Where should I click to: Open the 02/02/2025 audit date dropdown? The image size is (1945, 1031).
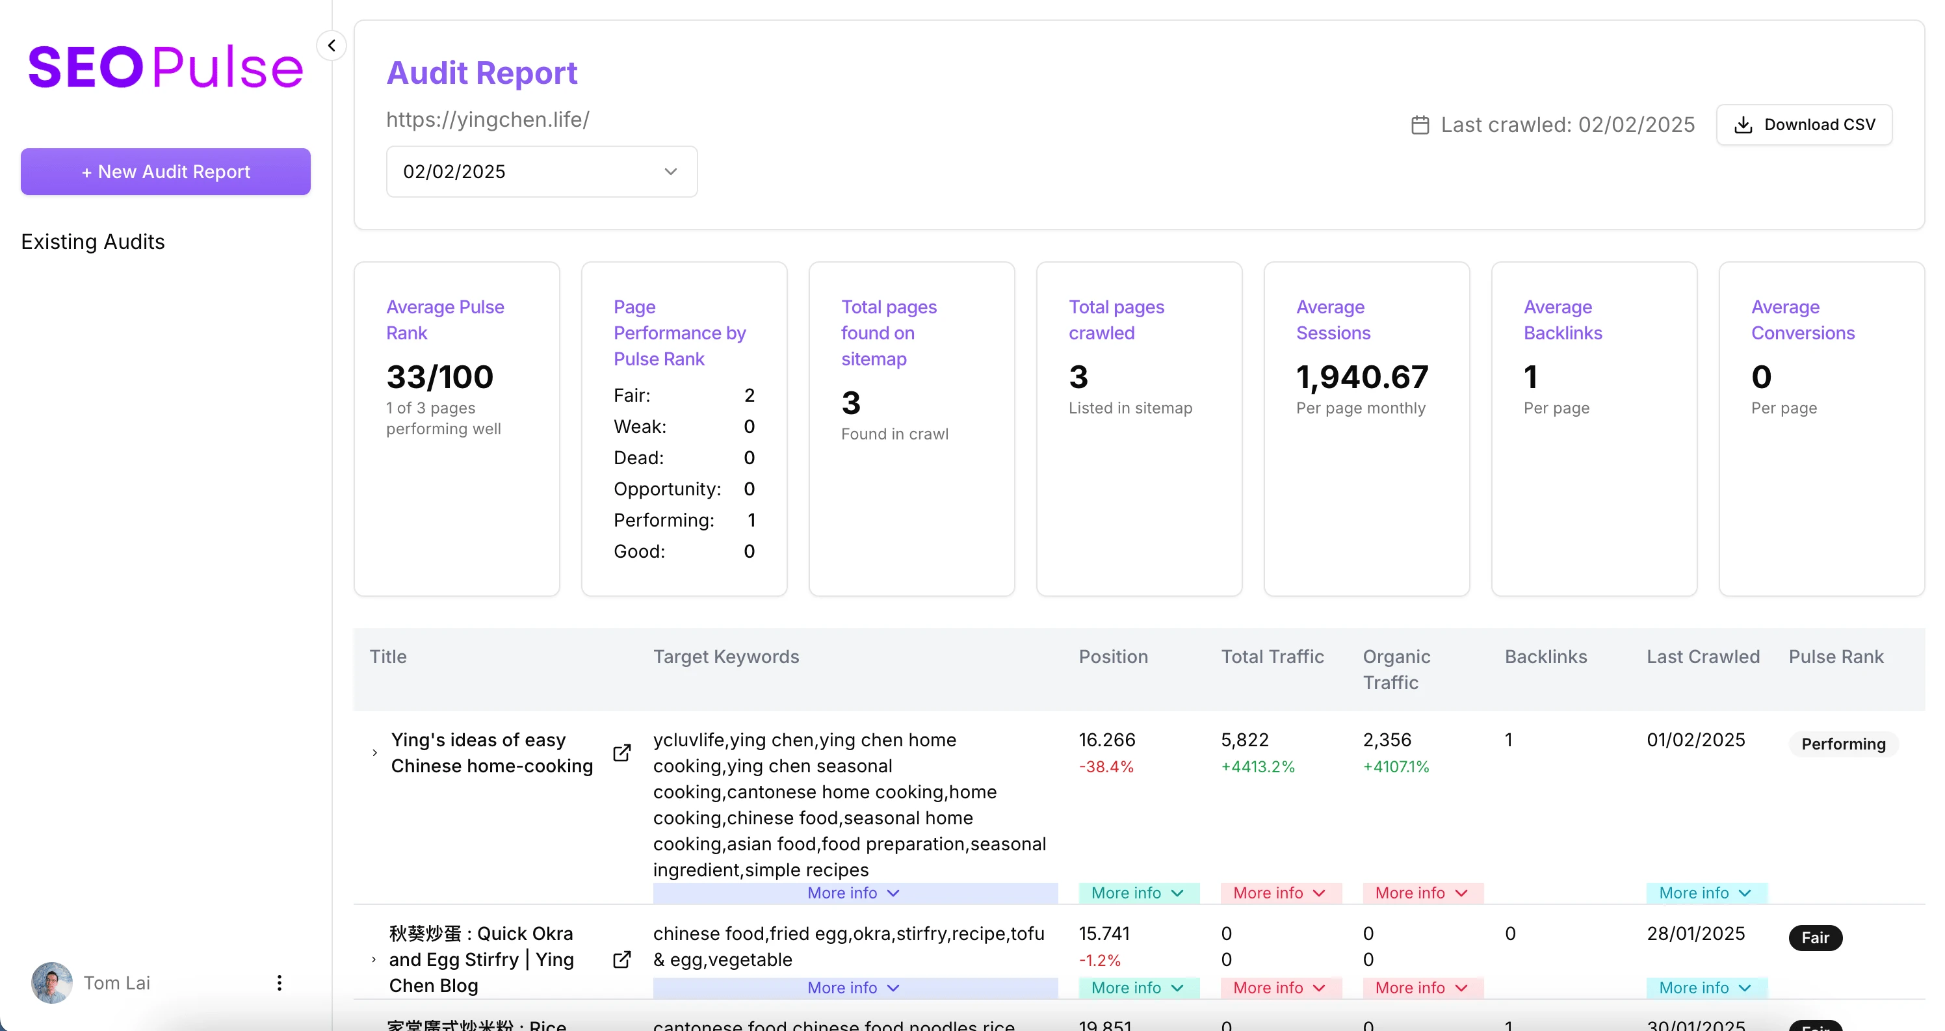click(x=542, y=172)
